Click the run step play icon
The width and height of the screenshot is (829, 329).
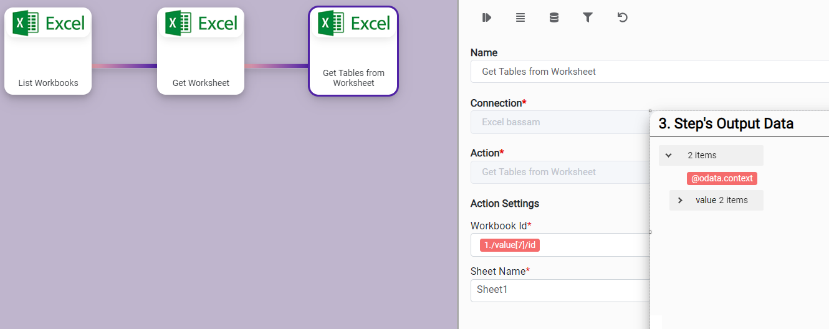[x=487, y=17]
